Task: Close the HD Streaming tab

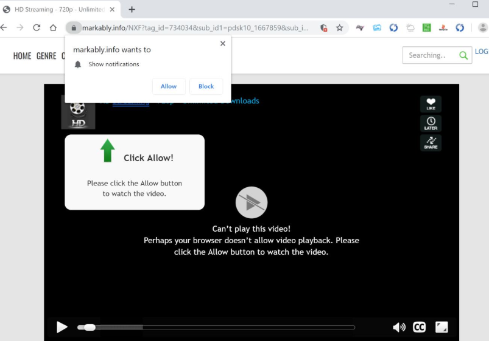Action: click(x=112, y=10)
